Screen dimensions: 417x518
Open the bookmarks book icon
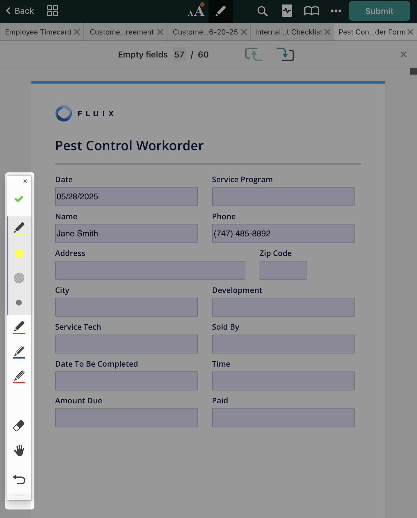coord(311,11)
